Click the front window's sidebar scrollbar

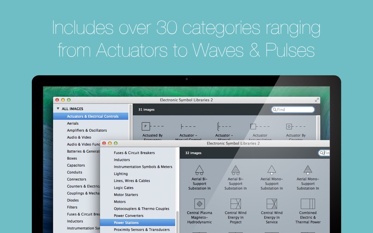click(177, 222)
